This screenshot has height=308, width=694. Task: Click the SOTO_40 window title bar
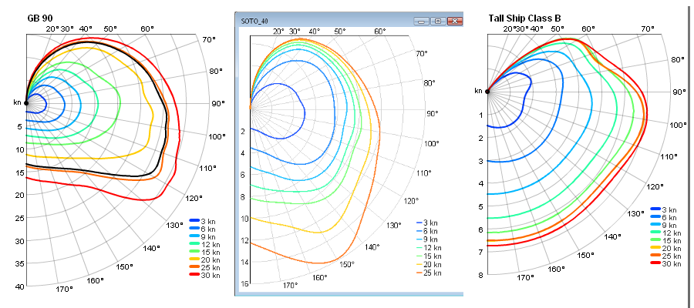coord(324,22)
